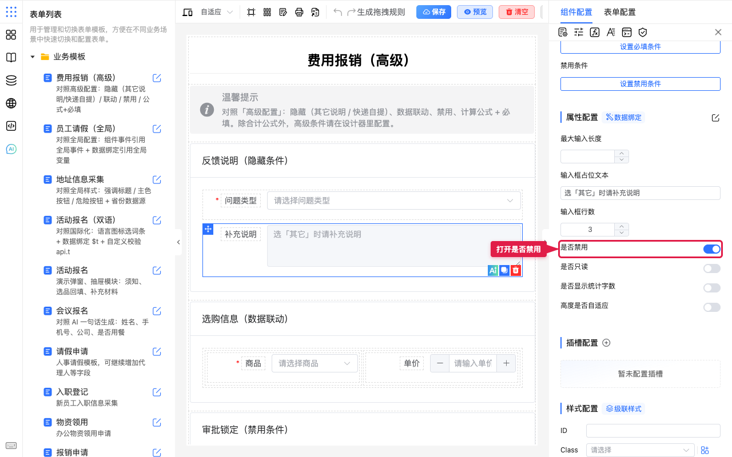Click the 预览 button
The image size is (732, 457).
point(475,12)
